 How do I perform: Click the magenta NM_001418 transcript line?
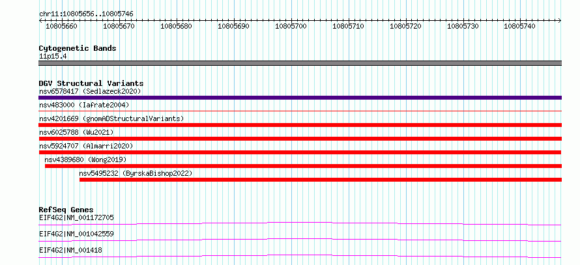pos(300,256)
